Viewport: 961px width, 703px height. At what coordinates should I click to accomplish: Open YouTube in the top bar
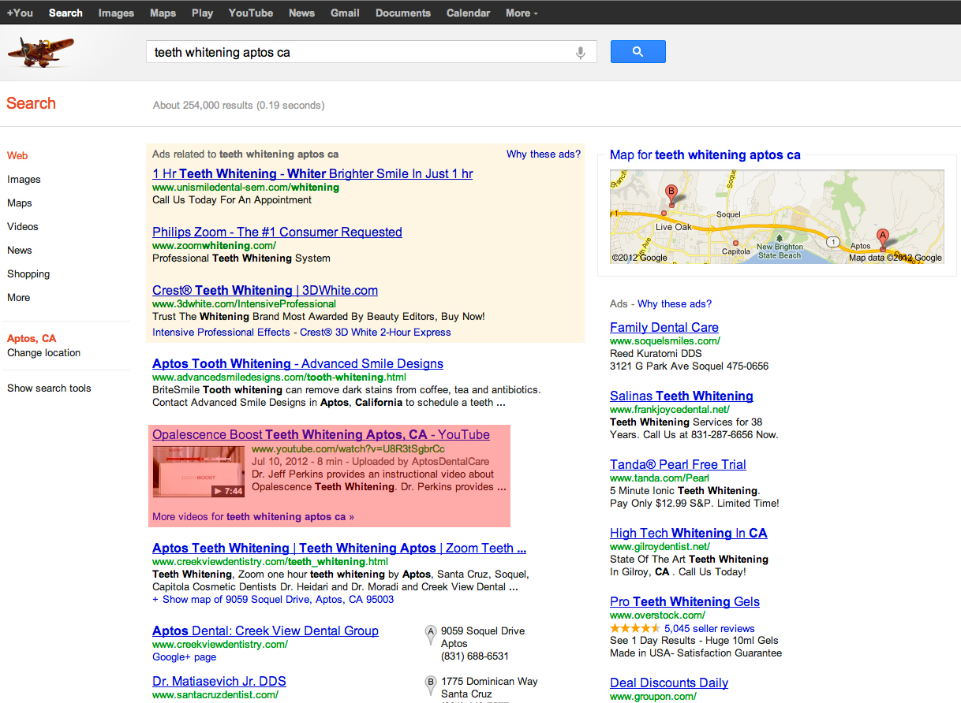point(251,13)
